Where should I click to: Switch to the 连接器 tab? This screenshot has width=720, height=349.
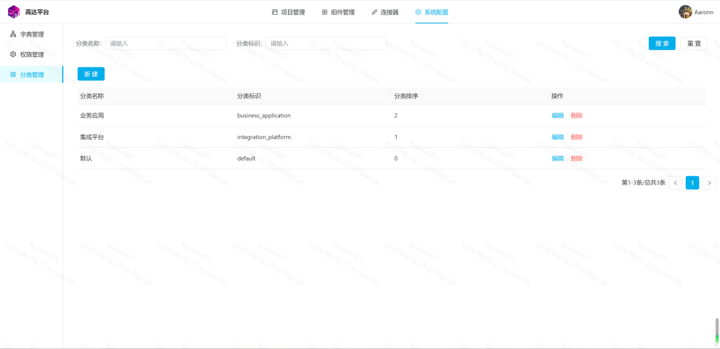385,13
